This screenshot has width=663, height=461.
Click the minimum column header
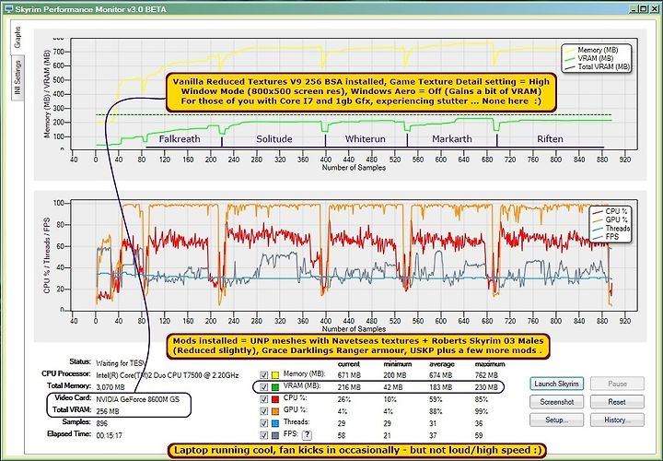(398, 364)
